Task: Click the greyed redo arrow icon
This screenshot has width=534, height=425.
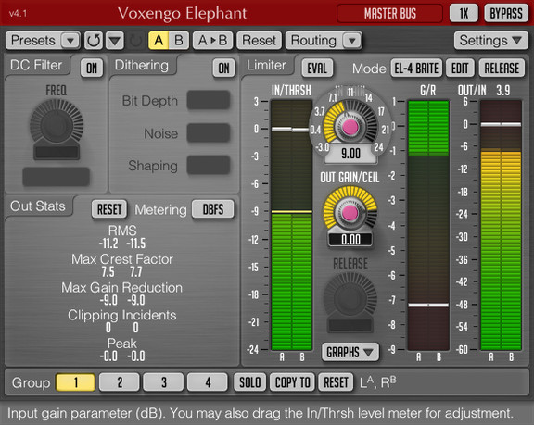Action: tap(136, 41)
